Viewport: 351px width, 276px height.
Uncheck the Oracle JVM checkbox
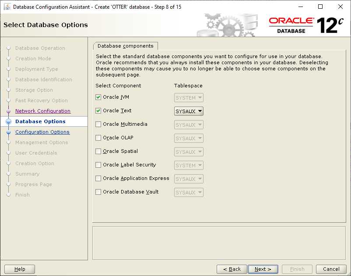point(98,97)
